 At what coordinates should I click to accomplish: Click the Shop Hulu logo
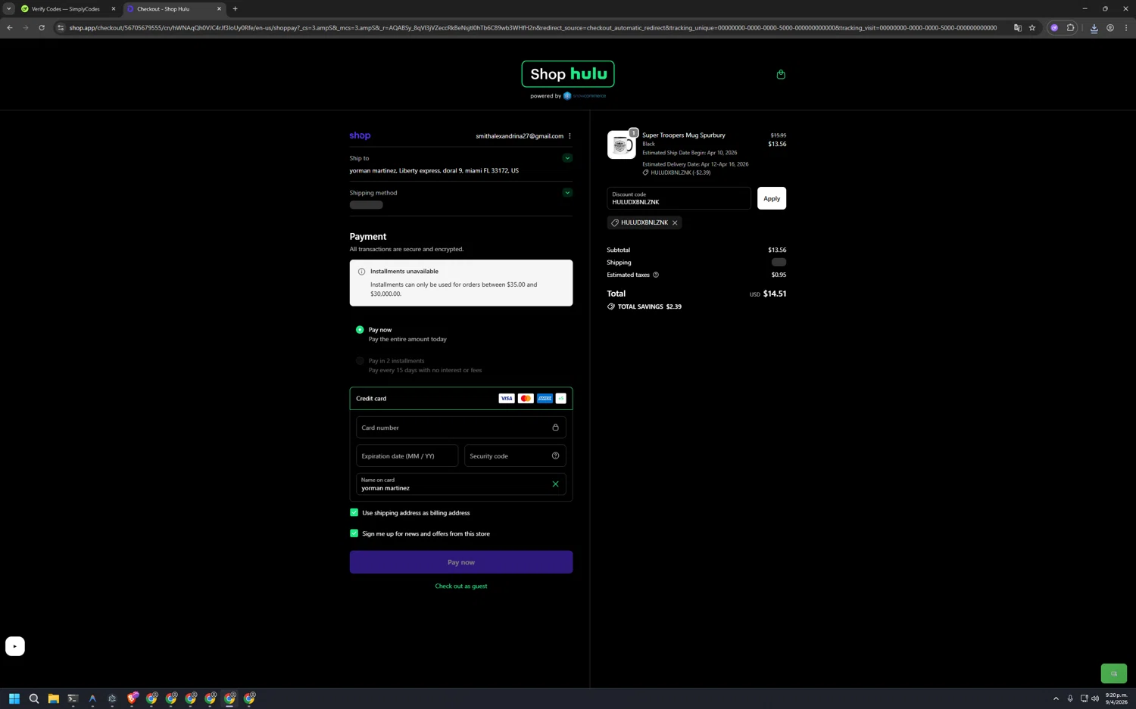[568, 74]
